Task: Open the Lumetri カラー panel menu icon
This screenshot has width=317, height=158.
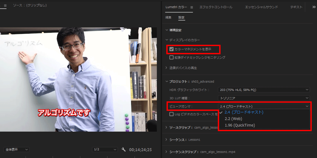Action: [192, 7]
